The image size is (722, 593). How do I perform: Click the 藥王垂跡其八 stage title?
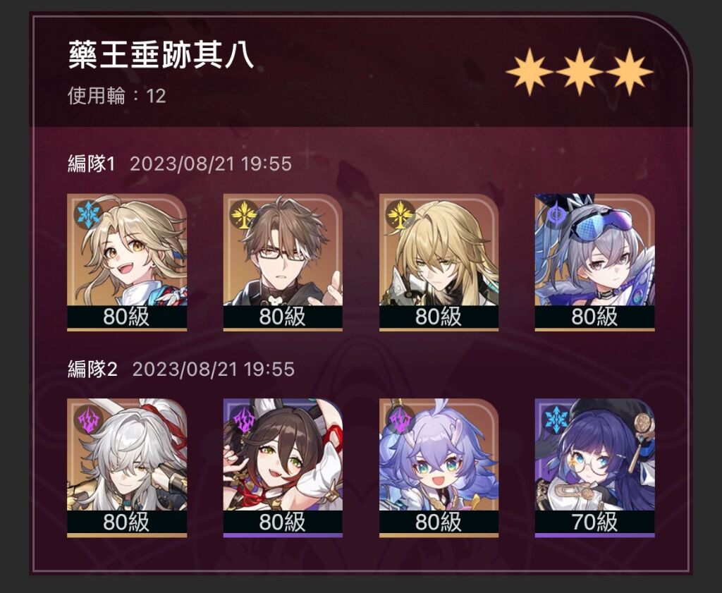[x=161, y=55]
